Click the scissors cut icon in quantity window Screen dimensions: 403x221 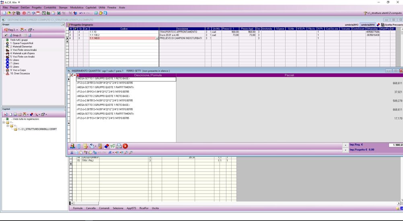[72, 153]
